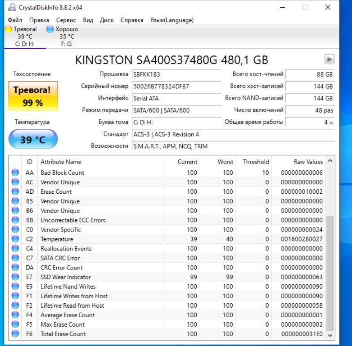352x346 pixels.
Task: Click scroll up arrow of attribute list
Action: pyautogui.click(x=330, y=160)
